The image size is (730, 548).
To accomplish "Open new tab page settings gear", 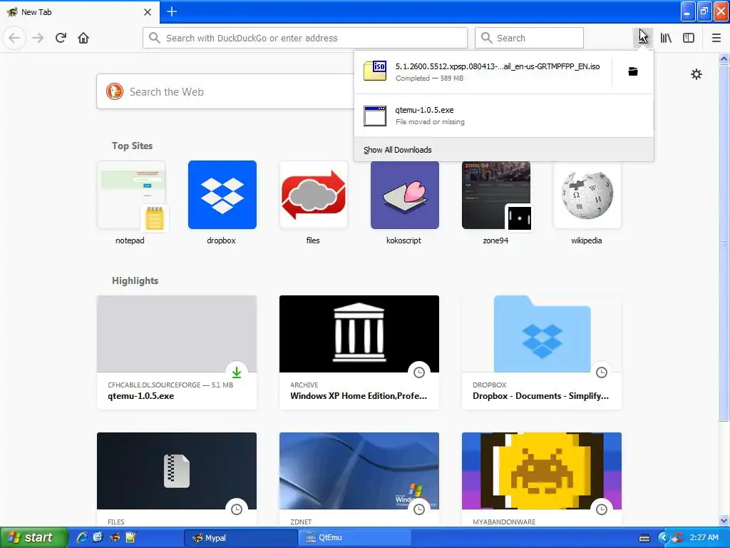I will pos(696,74).
